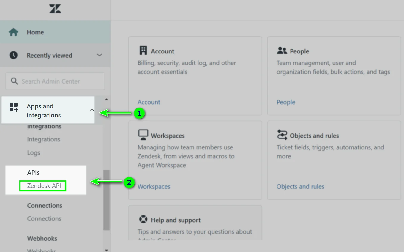The image size is (404, 252).
Task: Click the Account building icon
Action: coord(143,51)
